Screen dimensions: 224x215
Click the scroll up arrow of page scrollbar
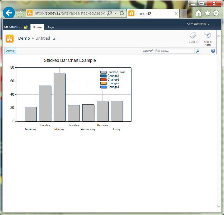219,36
